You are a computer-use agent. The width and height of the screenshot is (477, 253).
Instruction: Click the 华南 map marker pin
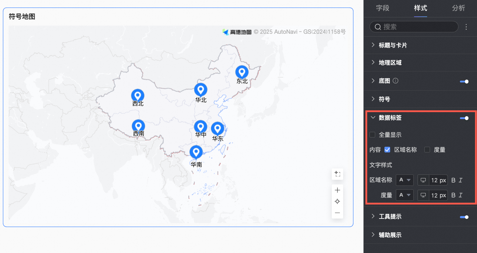[196, 152]
